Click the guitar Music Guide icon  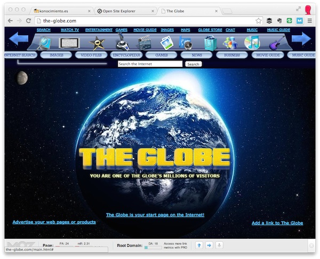point(276,43)
